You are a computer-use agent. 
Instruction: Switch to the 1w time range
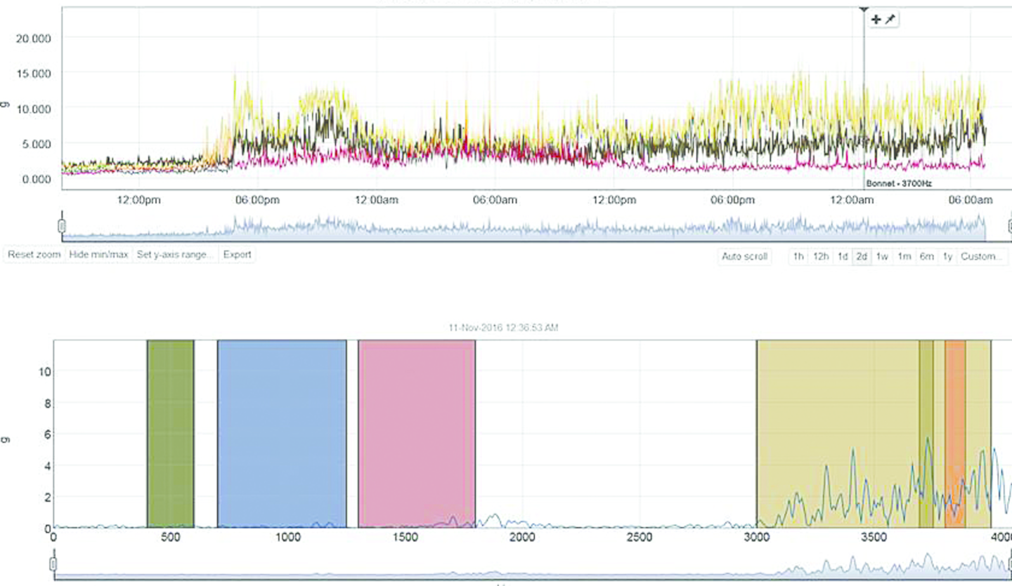click(x=882, y=257)
